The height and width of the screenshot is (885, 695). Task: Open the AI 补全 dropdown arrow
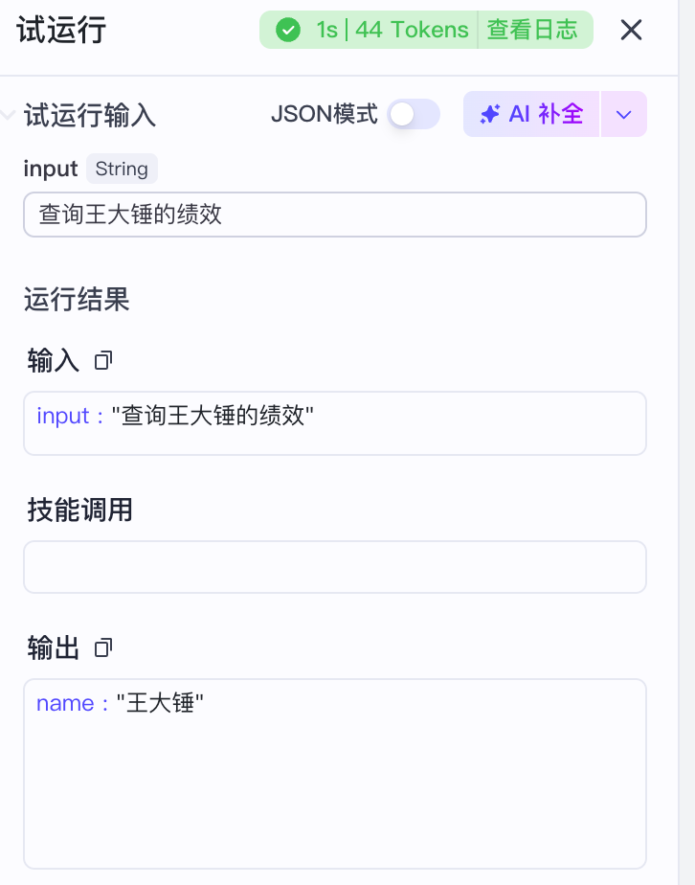click(624, 115)
